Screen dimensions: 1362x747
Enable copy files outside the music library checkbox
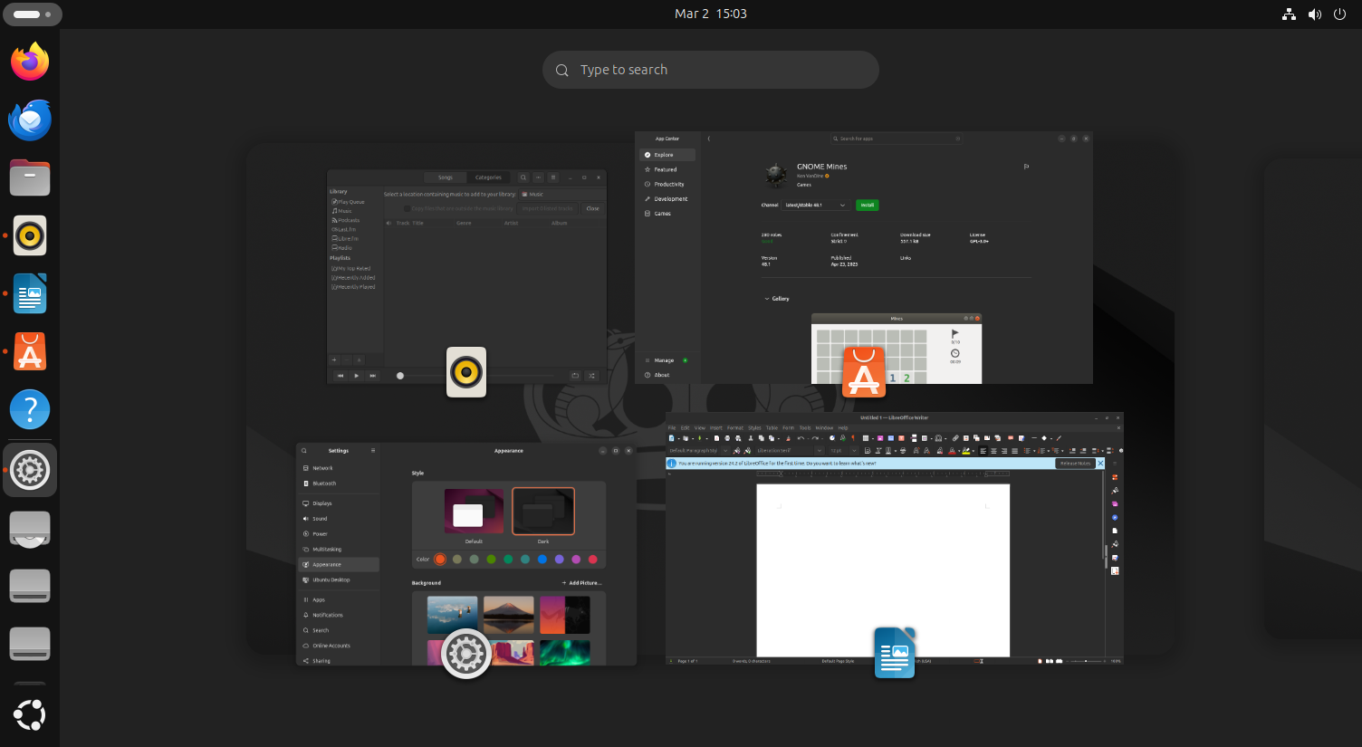pos(407,208)
